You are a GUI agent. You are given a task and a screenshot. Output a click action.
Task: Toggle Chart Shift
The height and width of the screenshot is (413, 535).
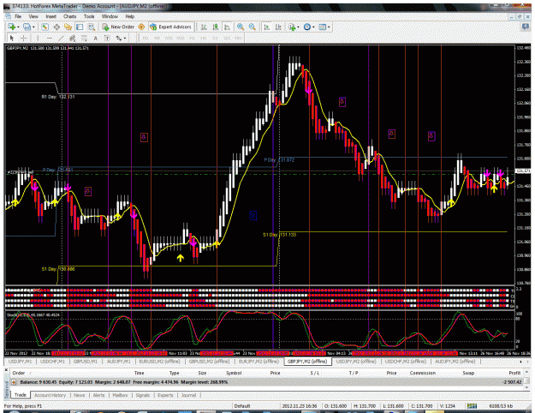(x=278, y=27)
